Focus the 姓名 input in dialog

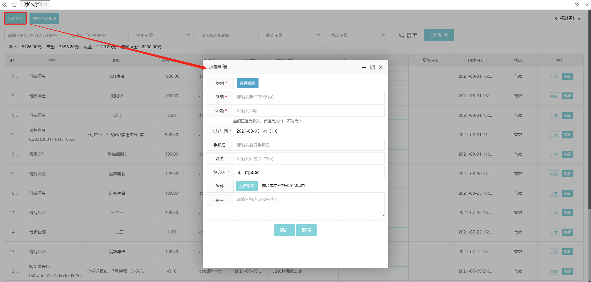[309, 159]
